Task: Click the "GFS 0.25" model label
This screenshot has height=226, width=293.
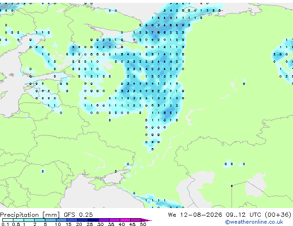Action: click(78, 215)
